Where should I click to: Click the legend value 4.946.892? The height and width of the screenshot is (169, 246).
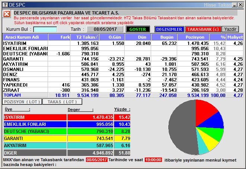(x=103, y=153)
